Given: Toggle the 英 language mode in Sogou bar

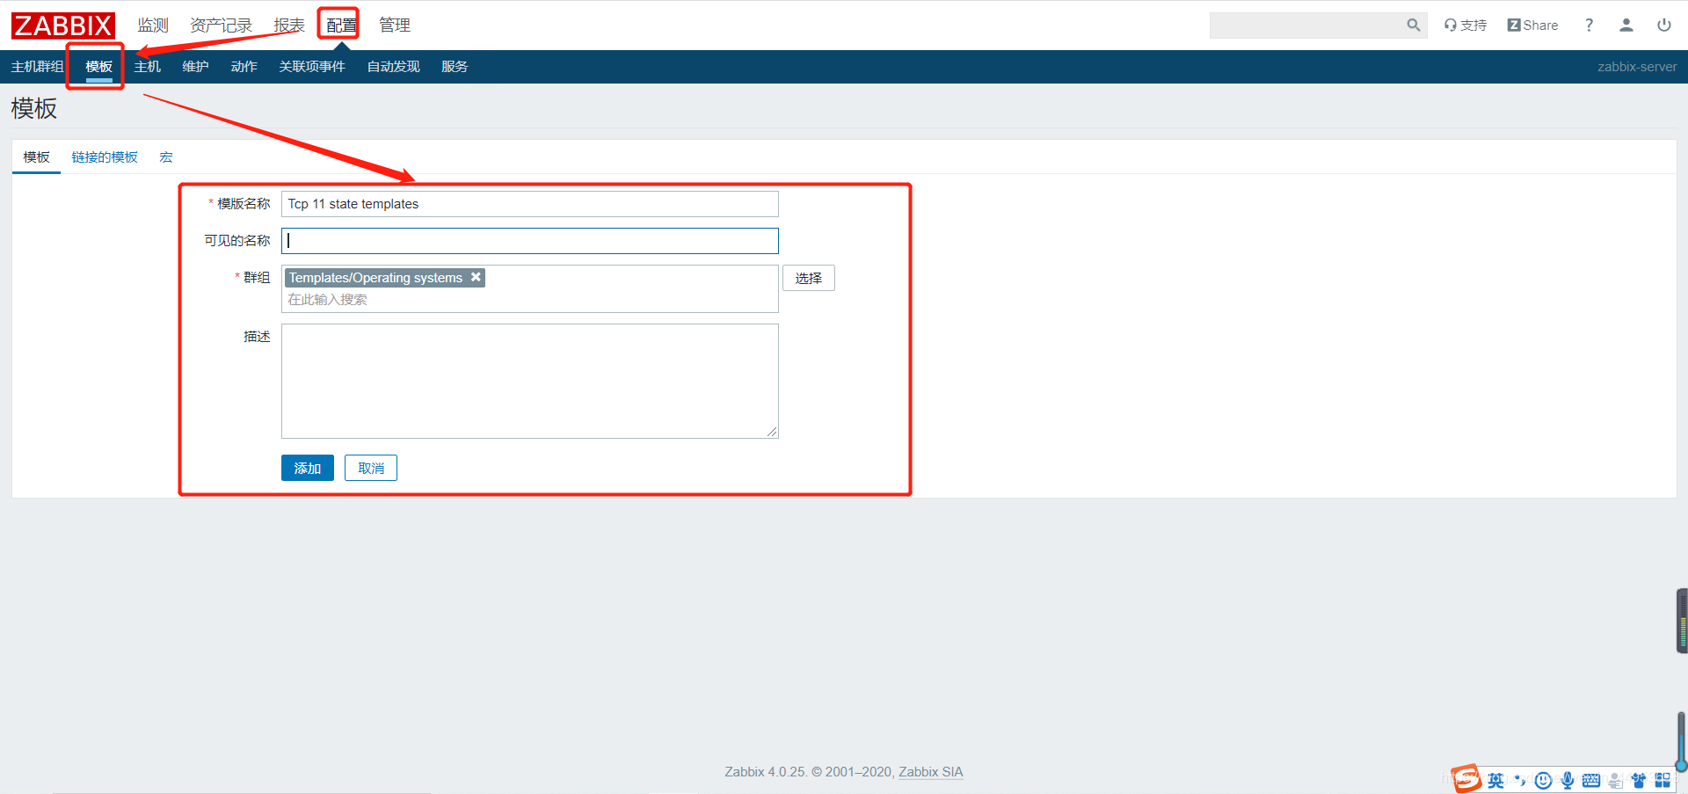Looking at the screenshot, I should coord(1495,780).
